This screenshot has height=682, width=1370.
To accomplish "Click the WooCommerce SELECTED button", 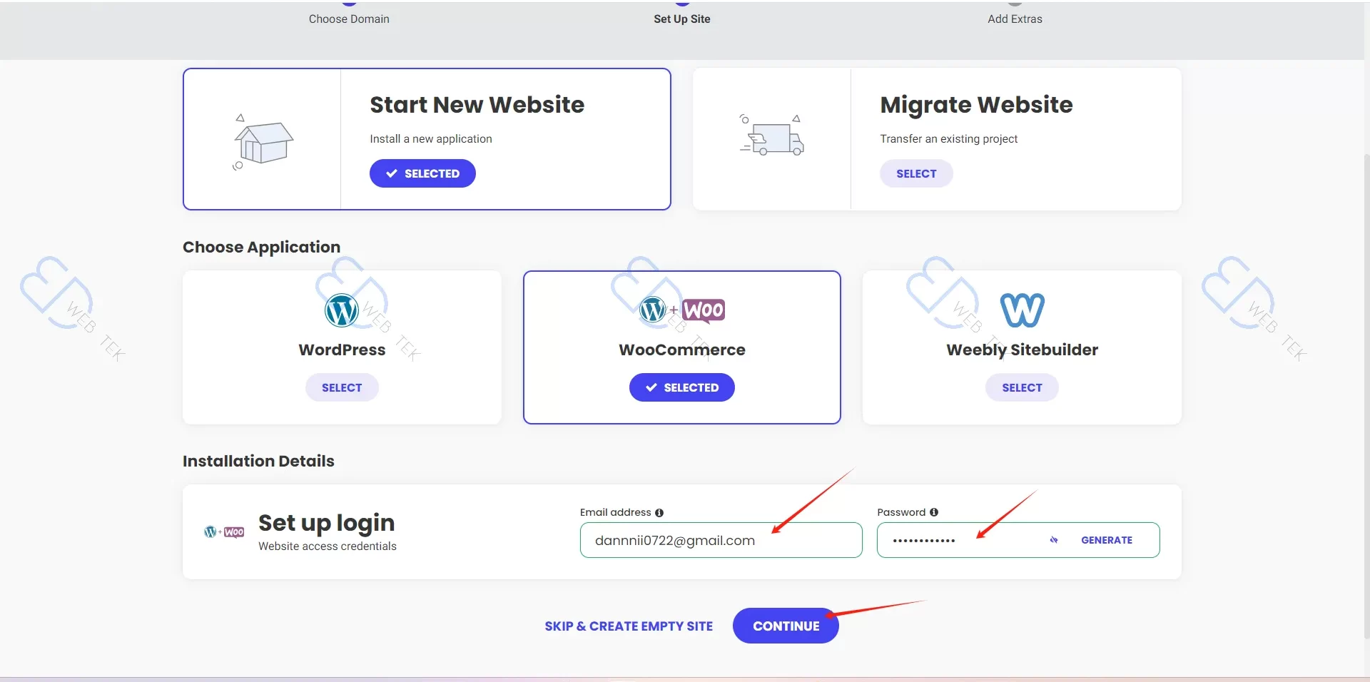I will (682, 387).
